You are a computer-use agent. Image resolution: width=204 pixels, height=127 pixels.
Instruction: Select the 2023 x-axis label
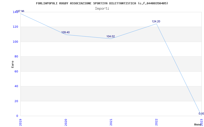click(201, 122)
